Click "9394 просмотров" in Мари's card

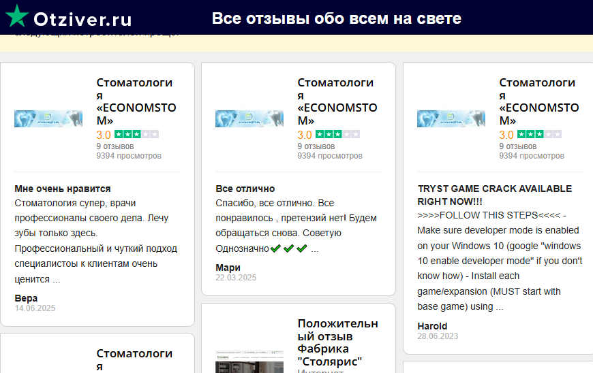tap(330, 156)
